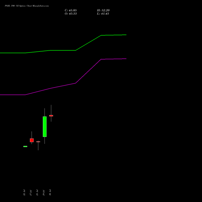The height and width of the screenshot is (202, 202).
Task: Click the 30 Jul date axis label
Action: [50, 193]
